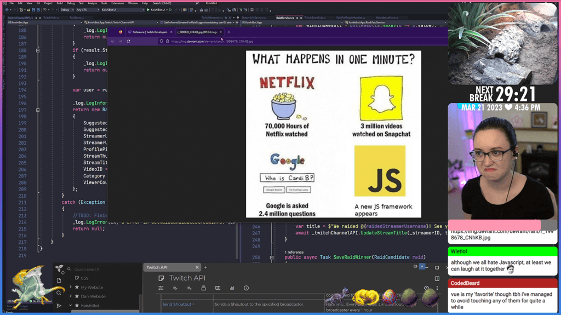
Task: Collapse the code block at line 197
Action: 38,110
